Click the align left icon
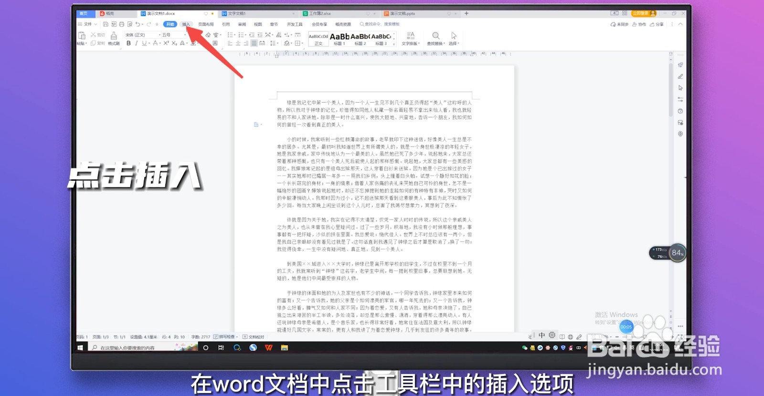This screenshot has width=764, height=396. [230, 43]
